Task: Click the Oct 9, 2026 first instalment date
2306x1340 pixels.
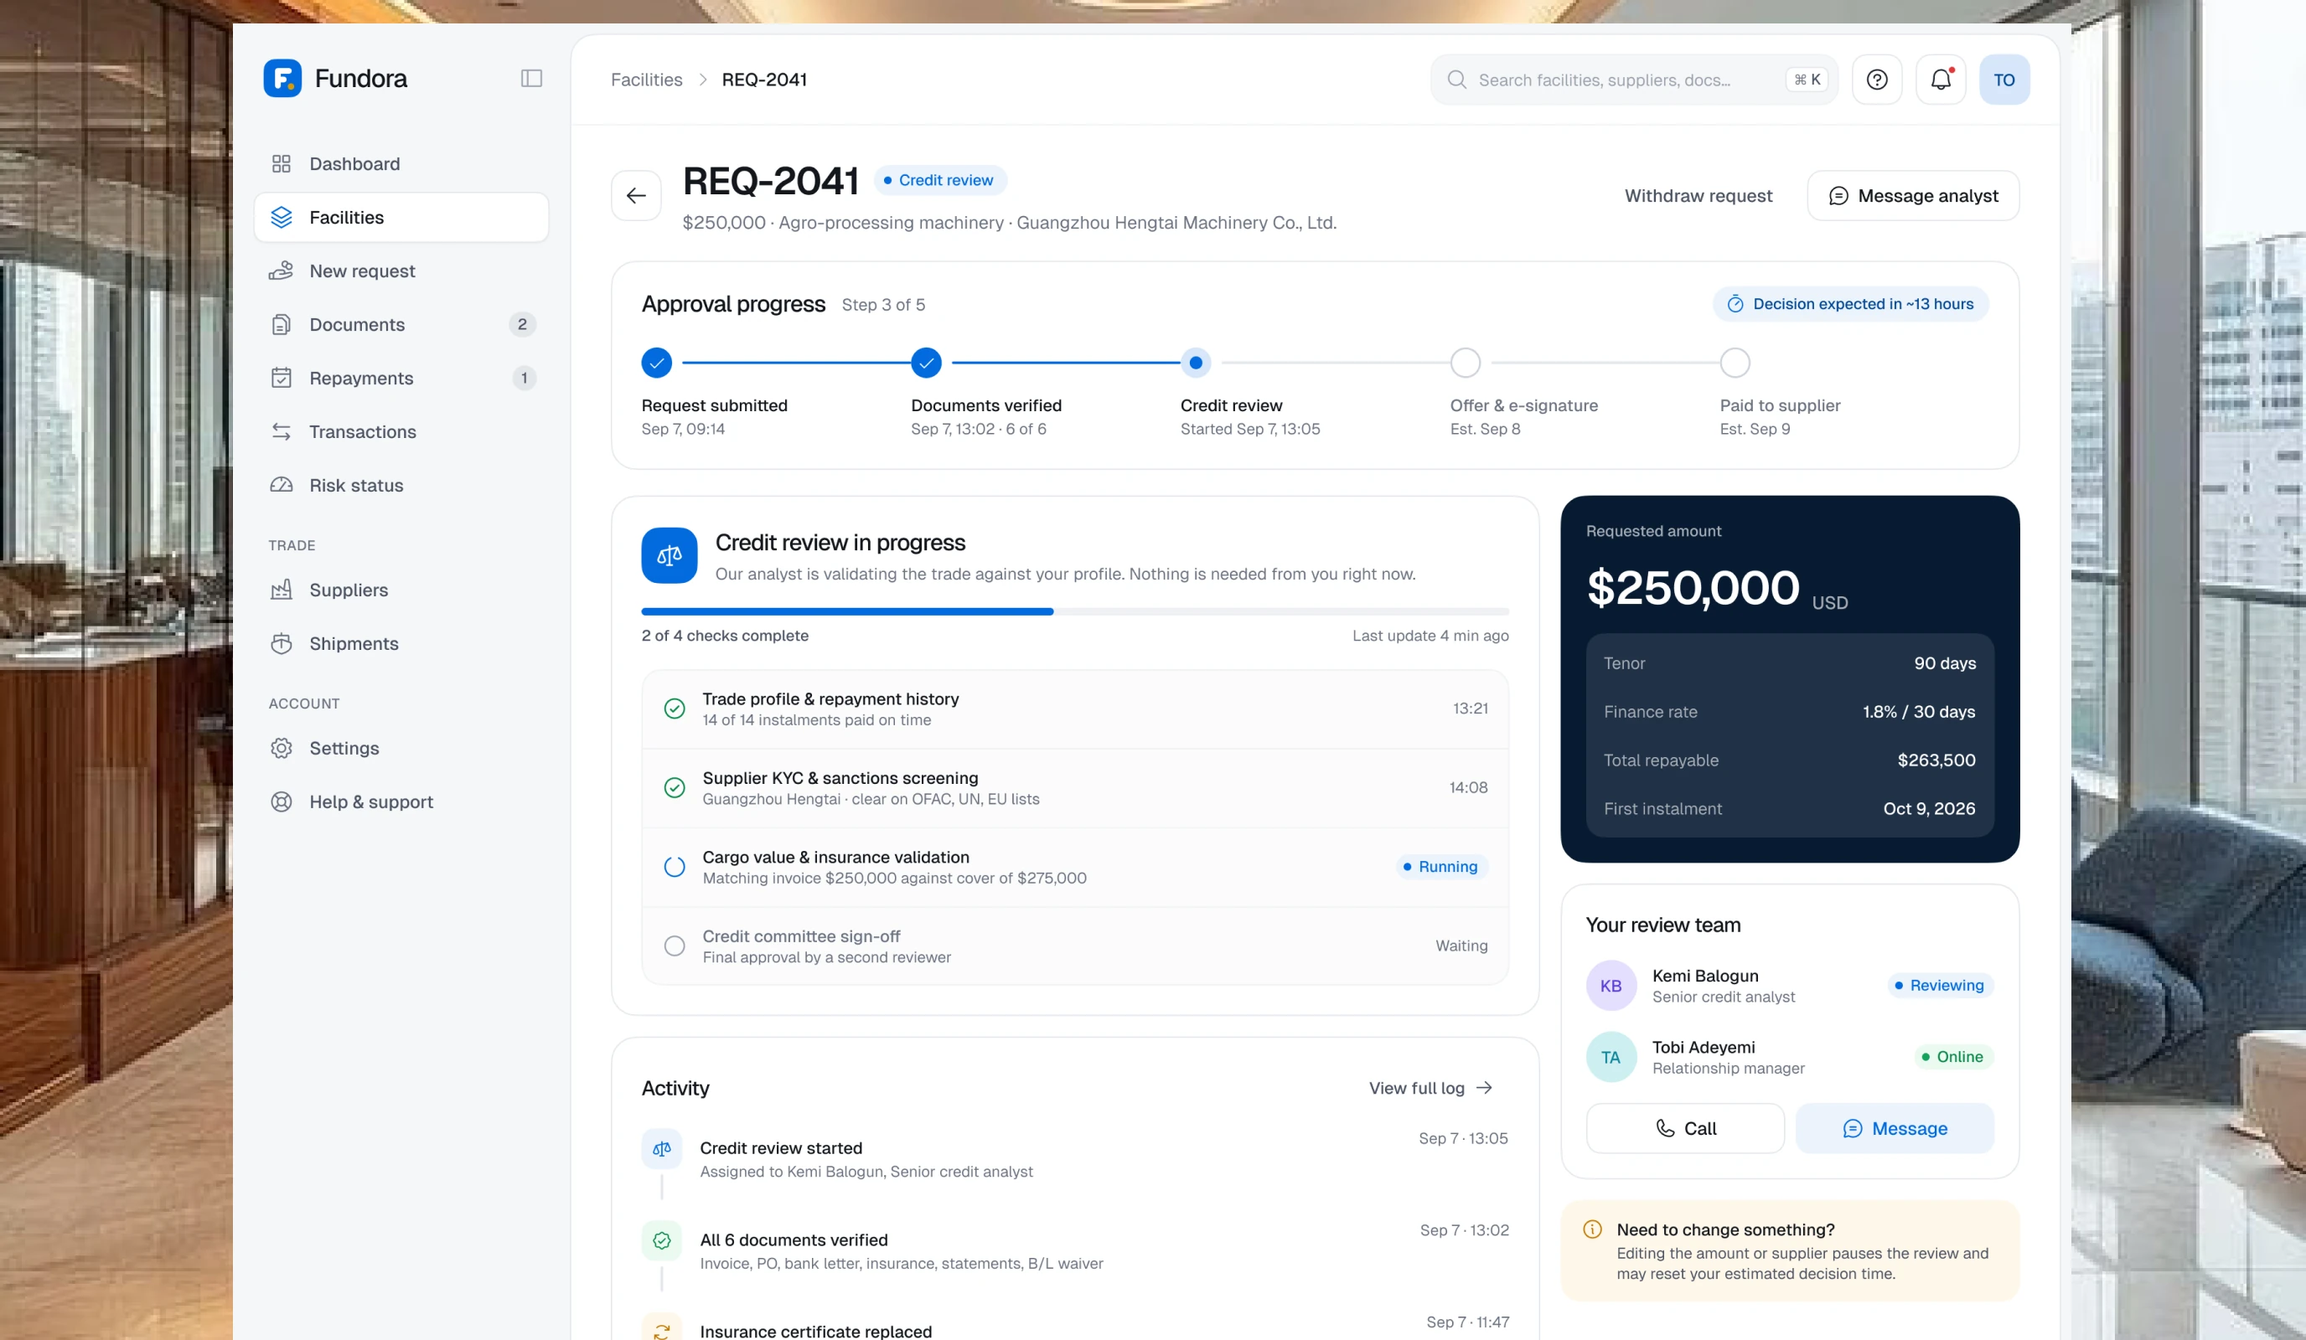Action: click(1929, 808)
